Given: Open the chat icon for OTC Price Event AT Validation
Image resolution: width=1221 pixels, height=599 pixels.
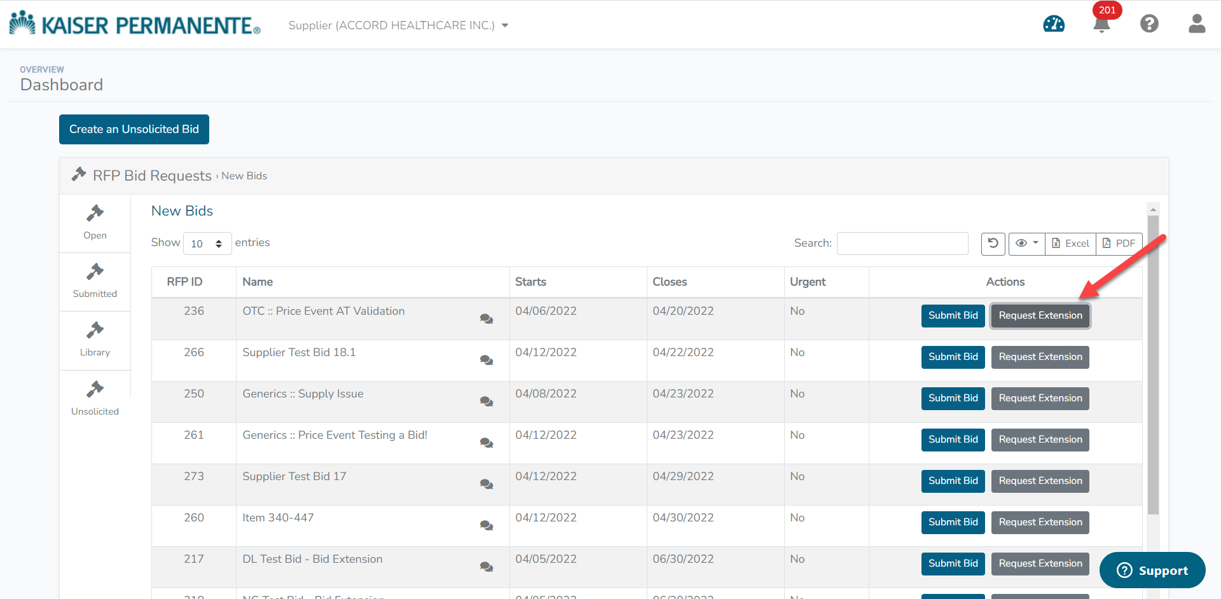Looking at the screenshot, I should 486,320.
